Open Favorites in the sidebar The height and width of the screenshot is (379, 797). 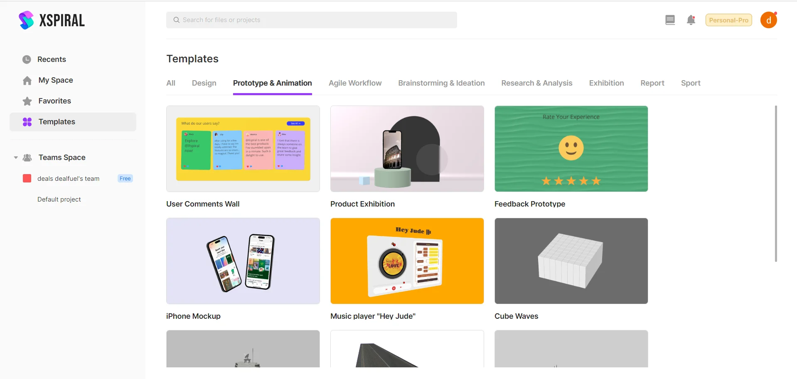[73, 101]
